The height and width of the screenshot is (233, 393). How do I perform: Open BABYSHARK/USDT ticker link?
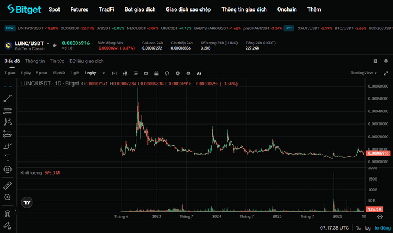[217, 28]
